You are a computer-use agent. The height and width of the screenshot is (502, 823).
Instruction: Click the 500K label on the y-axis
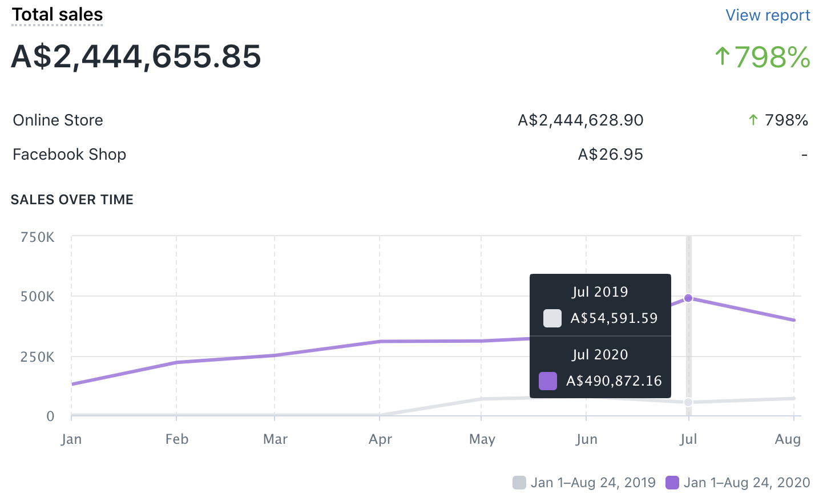38,297
